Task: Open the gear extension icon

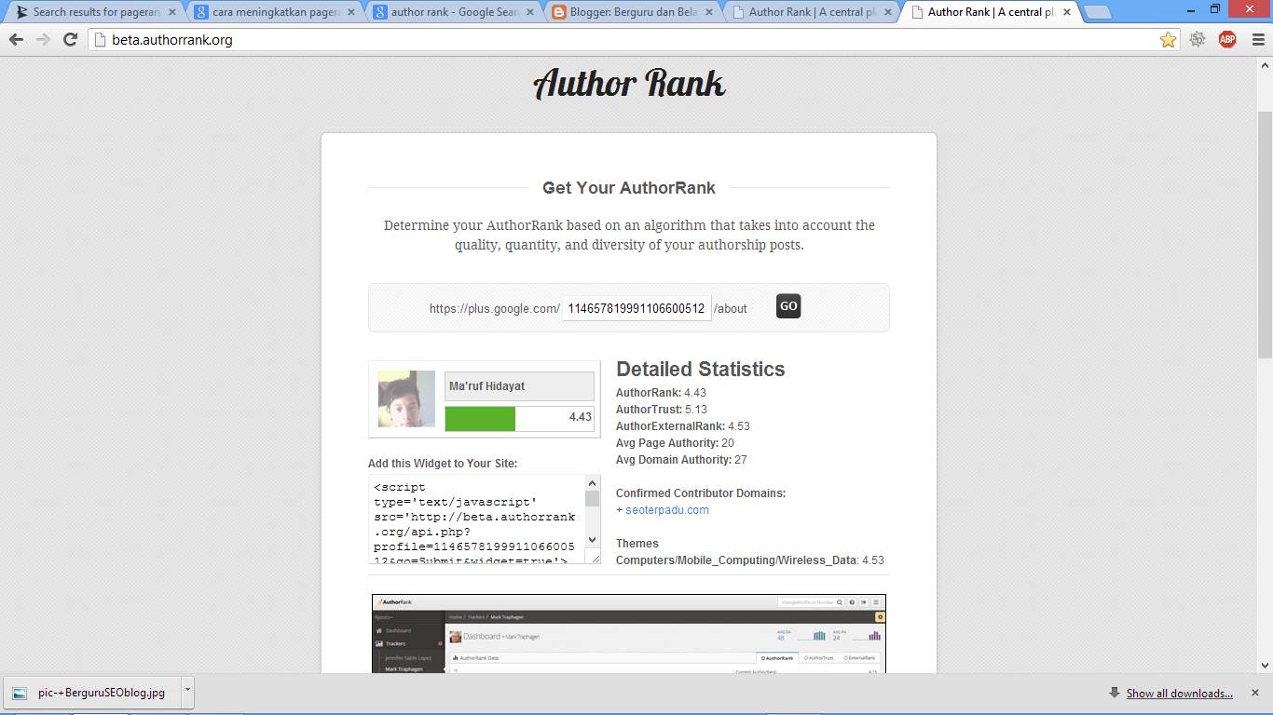Action: coord(1198,39)
